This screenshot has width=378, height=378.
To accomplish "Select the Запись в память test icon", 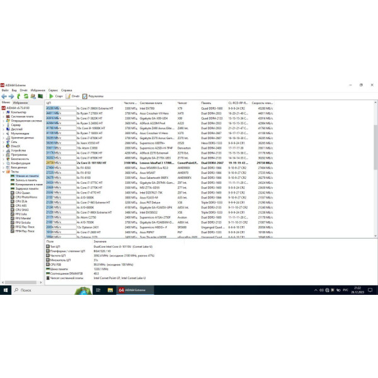I will tap(13, 180).
